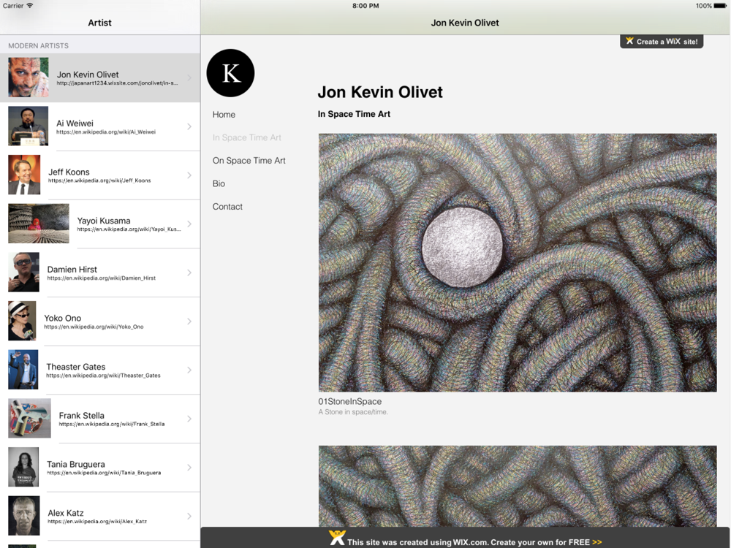Select the Frank Stella artist name
731x548 pixels.
click(82, 416)
